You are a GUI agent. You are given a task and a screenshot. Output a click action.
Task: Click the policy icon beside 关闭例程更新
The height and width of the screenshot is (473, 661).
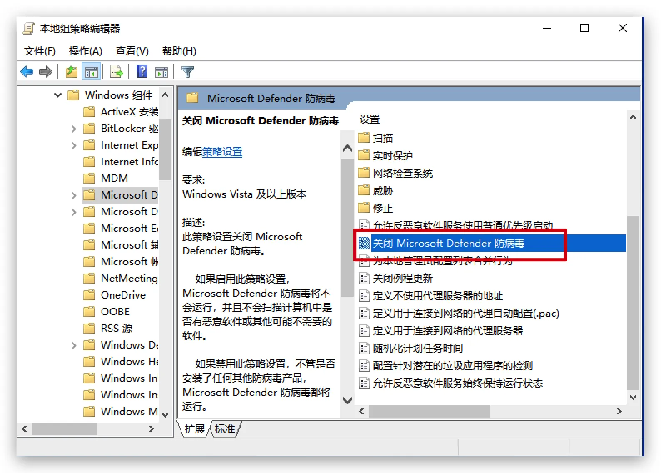pyautogui.click(x=364, y=278)
